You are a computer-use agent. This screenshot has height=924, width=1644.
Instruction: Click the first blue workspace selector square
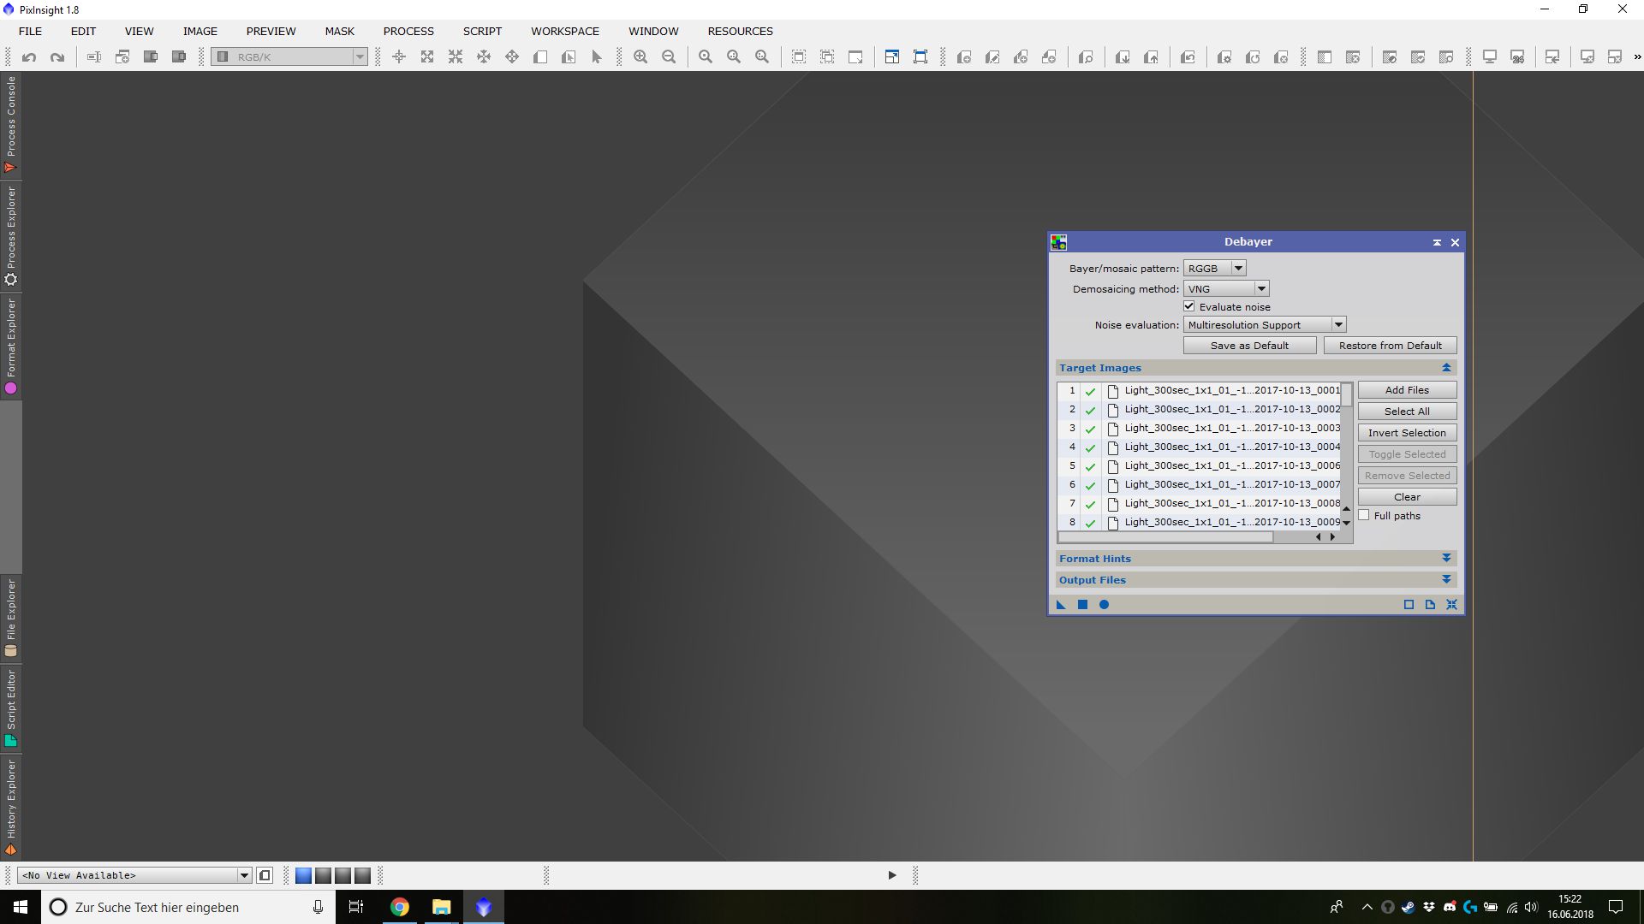point(303,875)
